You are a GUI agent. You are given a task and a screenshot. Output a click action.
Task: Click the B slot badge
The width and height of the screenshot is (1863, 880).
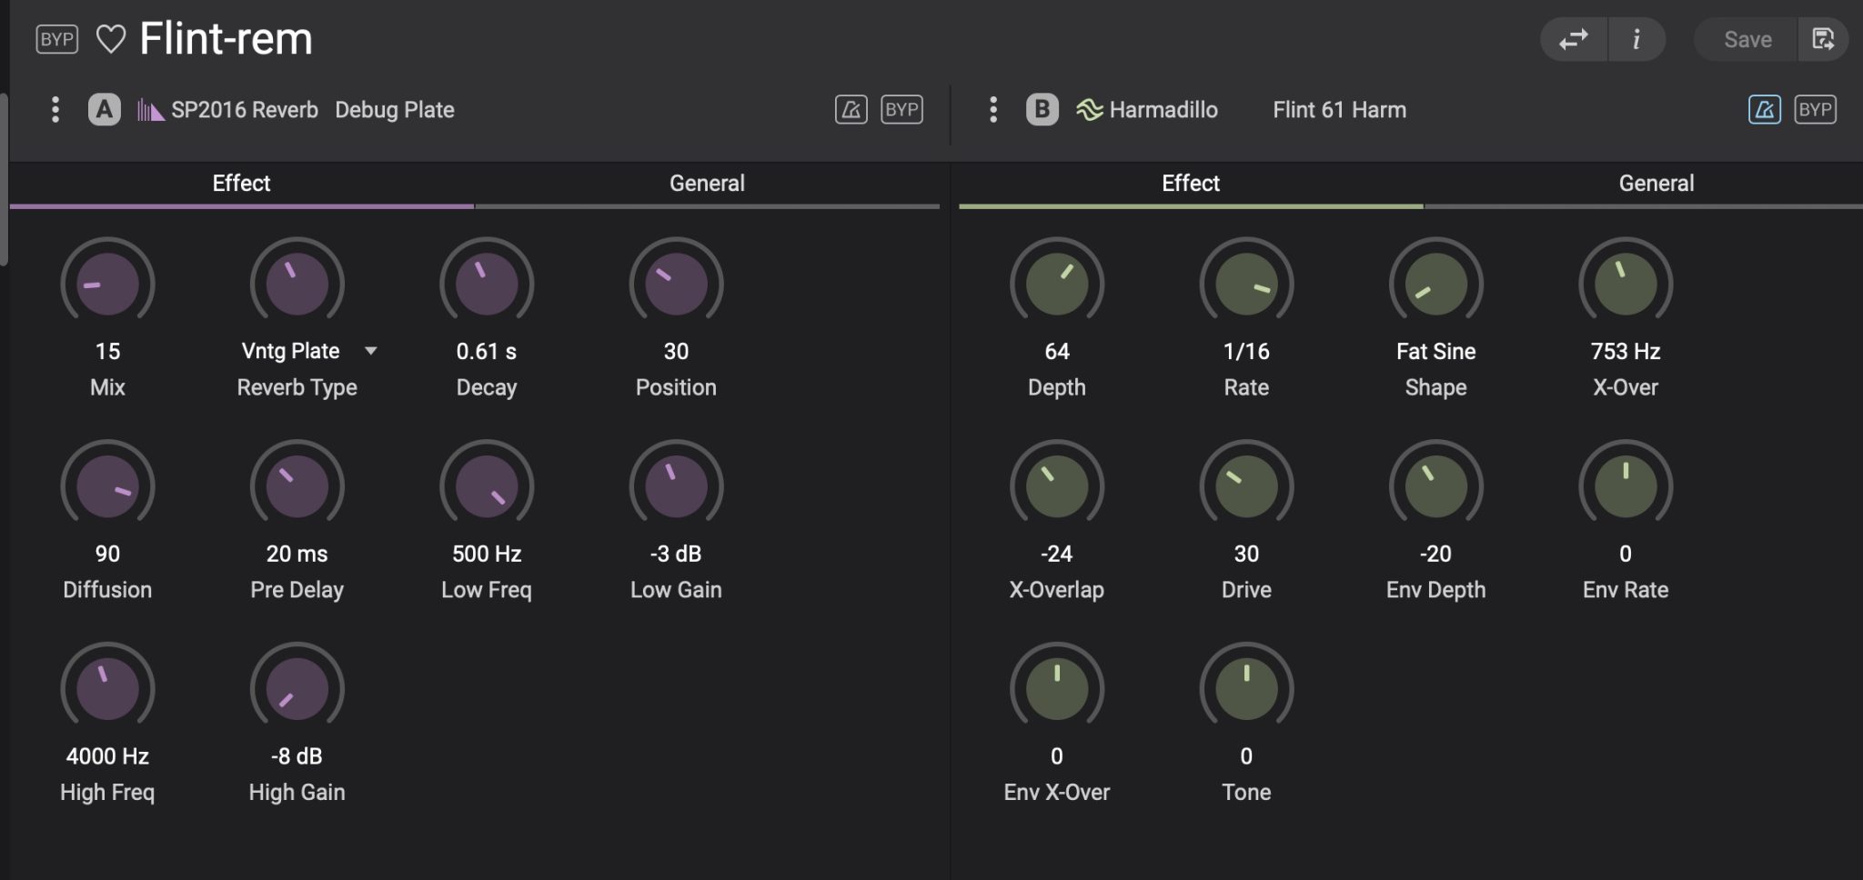tap(1042, 110)
